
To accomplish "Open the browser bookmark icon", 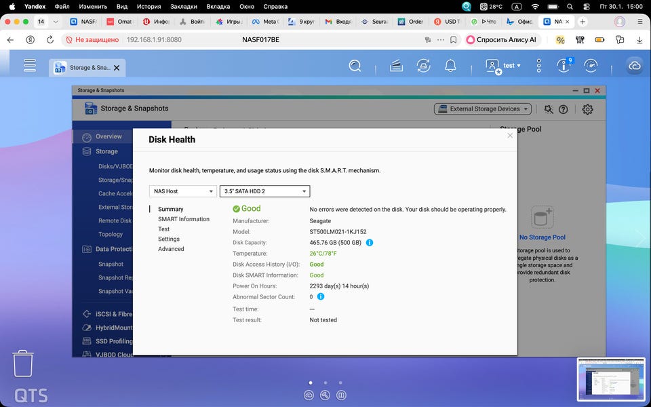I will (454, 39).
